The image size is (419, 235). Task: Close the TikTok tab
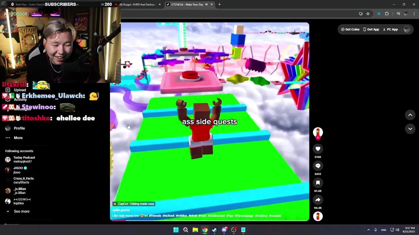pos(212,5)
